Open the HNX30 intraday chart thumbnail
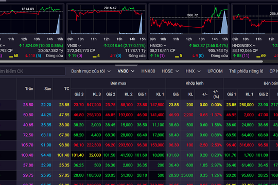Viewport: 278px width, 185px height. coord(189,20)
